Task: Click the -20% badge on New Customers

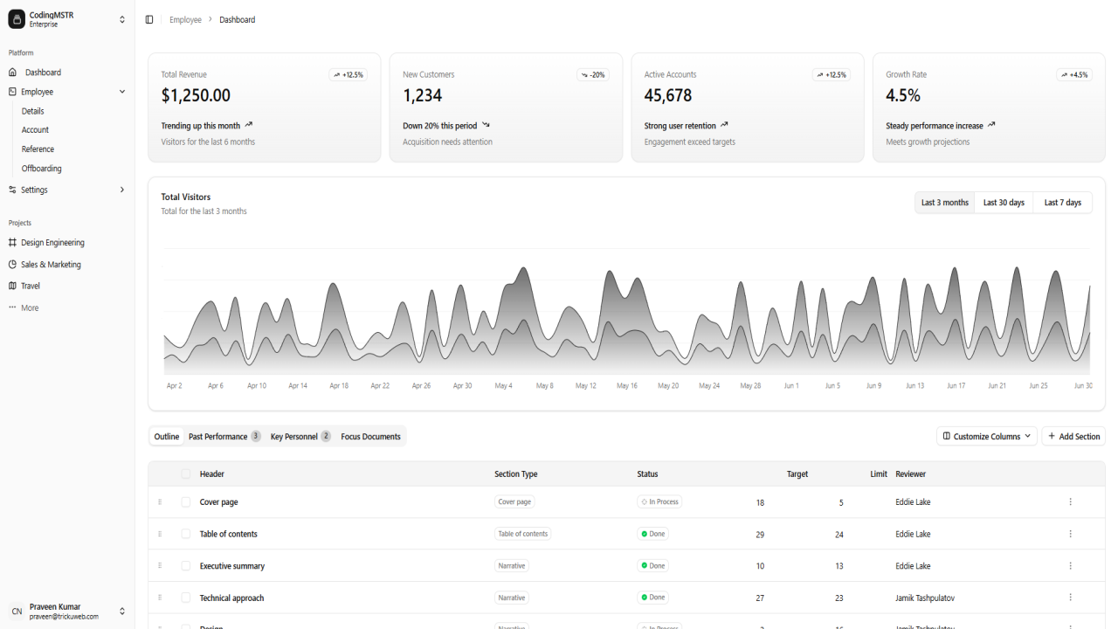Action: click(593, 75)
